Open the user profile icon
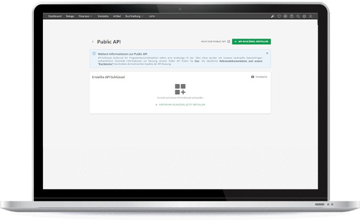Screen dimensions: 360x220 [x=311, y=16]
